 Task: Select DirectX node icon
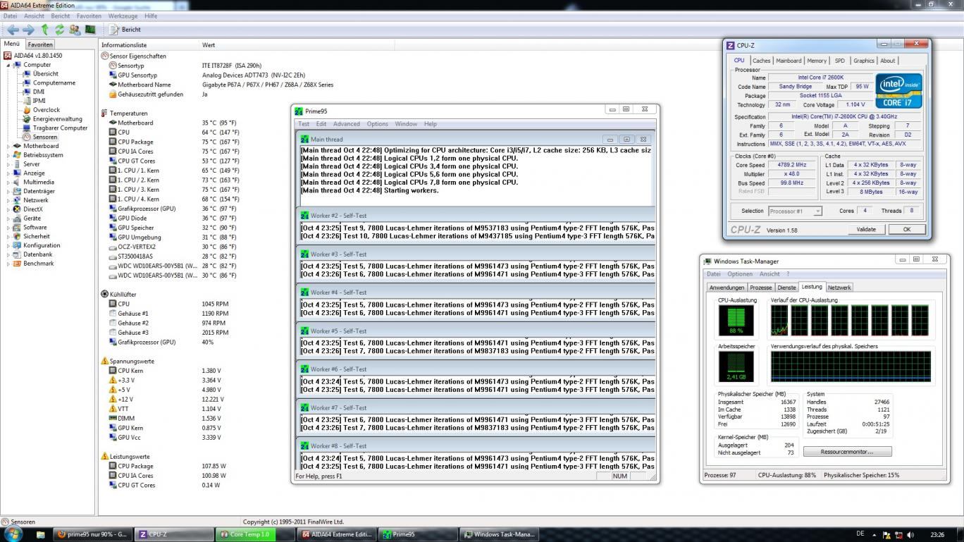point(18,209)
